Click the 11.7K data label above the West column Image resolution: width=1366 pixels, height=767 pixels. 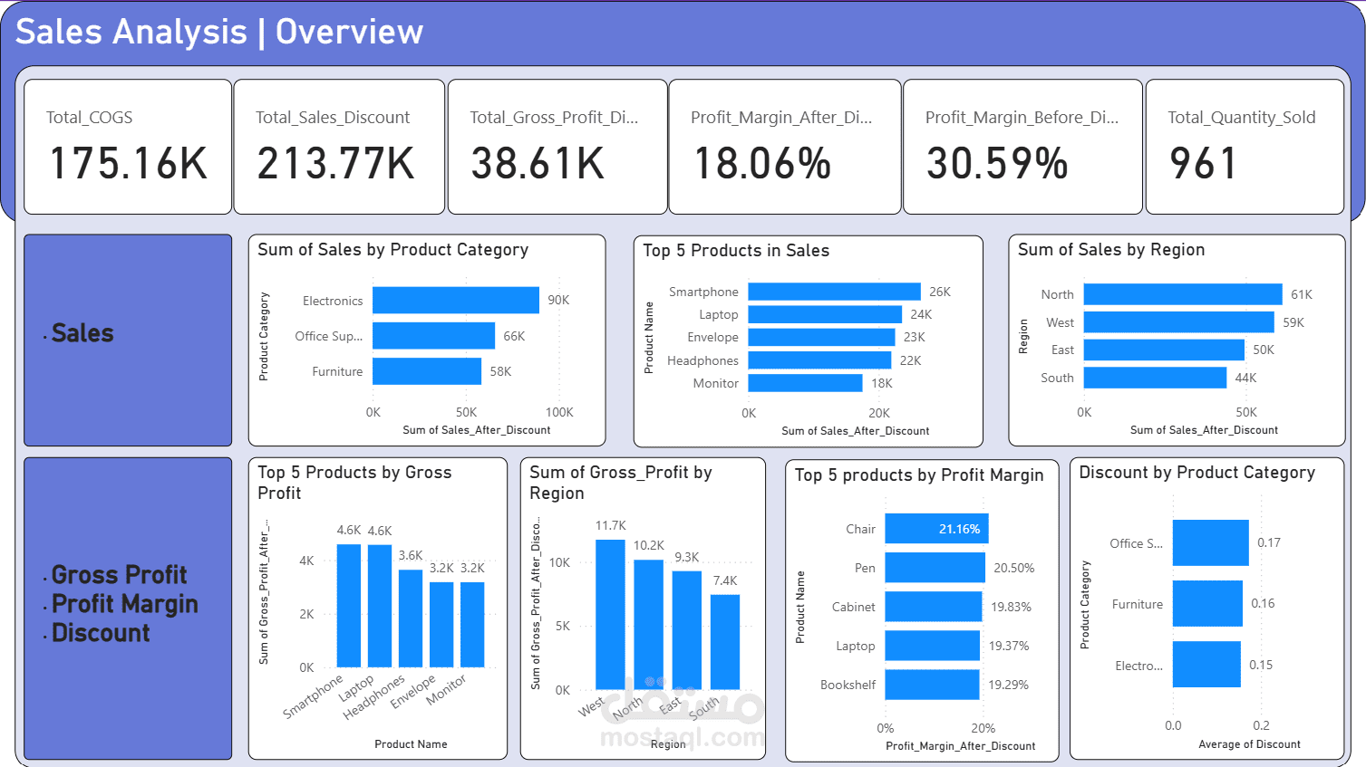coord(611,525)
